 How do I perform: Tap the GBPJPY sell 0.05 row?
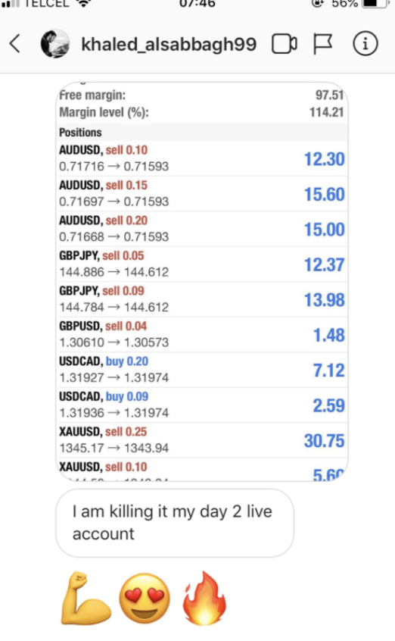pos(202,264)
